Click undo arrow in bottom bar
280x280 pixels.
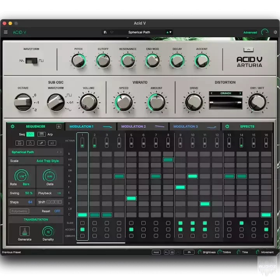[166, 252]
